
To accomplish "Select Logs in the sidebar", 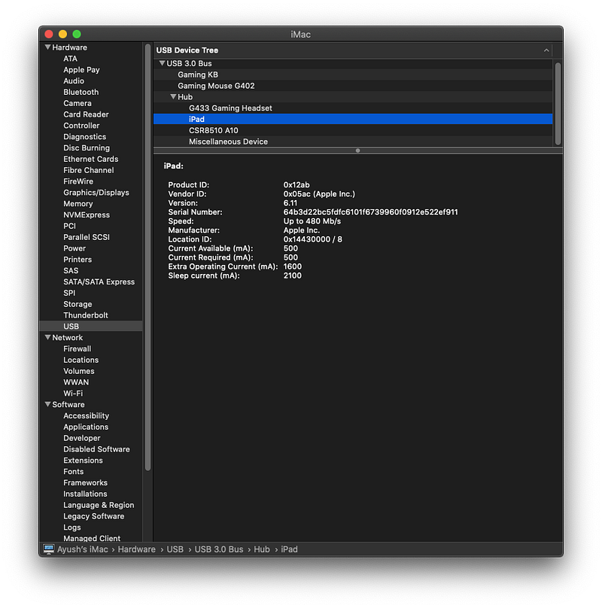I will pyautogui.click(x=72, y=527).
